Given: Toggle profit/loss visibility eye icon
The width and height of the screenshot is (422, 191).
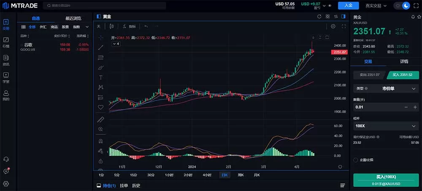Looking at the screenshot, I should (330, 5).
